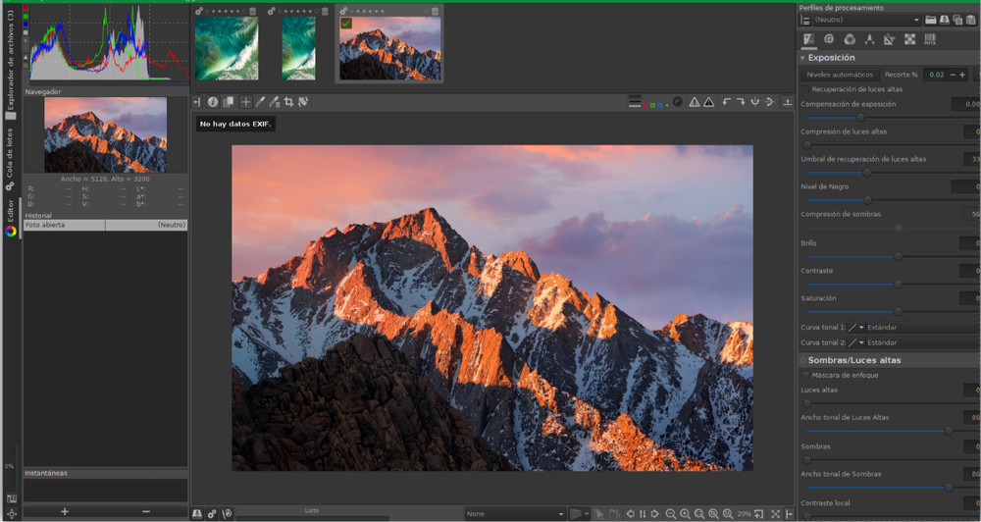Remove a snapshot with minus button

coord(146,512)
